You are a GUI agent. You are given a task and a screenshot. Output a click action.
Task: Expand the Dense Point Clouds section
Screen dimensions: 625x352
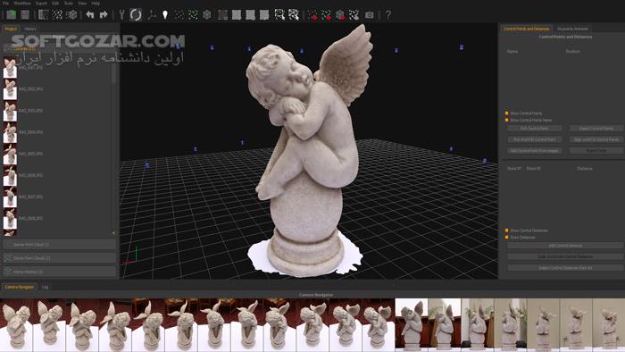60,258
